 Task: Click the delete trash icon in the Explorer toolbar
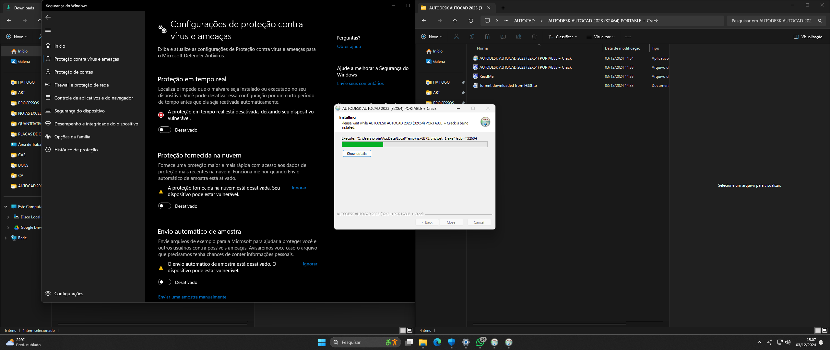(534, 37)
